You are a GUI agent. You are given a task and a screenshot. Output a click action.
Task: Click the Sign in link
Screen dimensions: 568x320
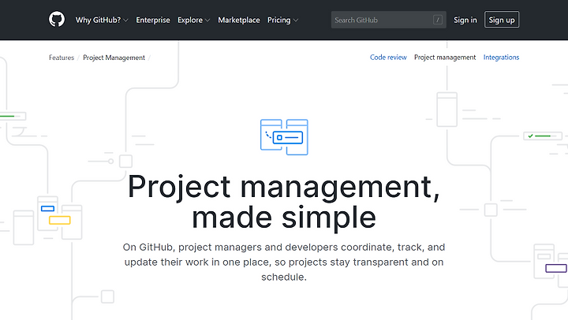465,20
